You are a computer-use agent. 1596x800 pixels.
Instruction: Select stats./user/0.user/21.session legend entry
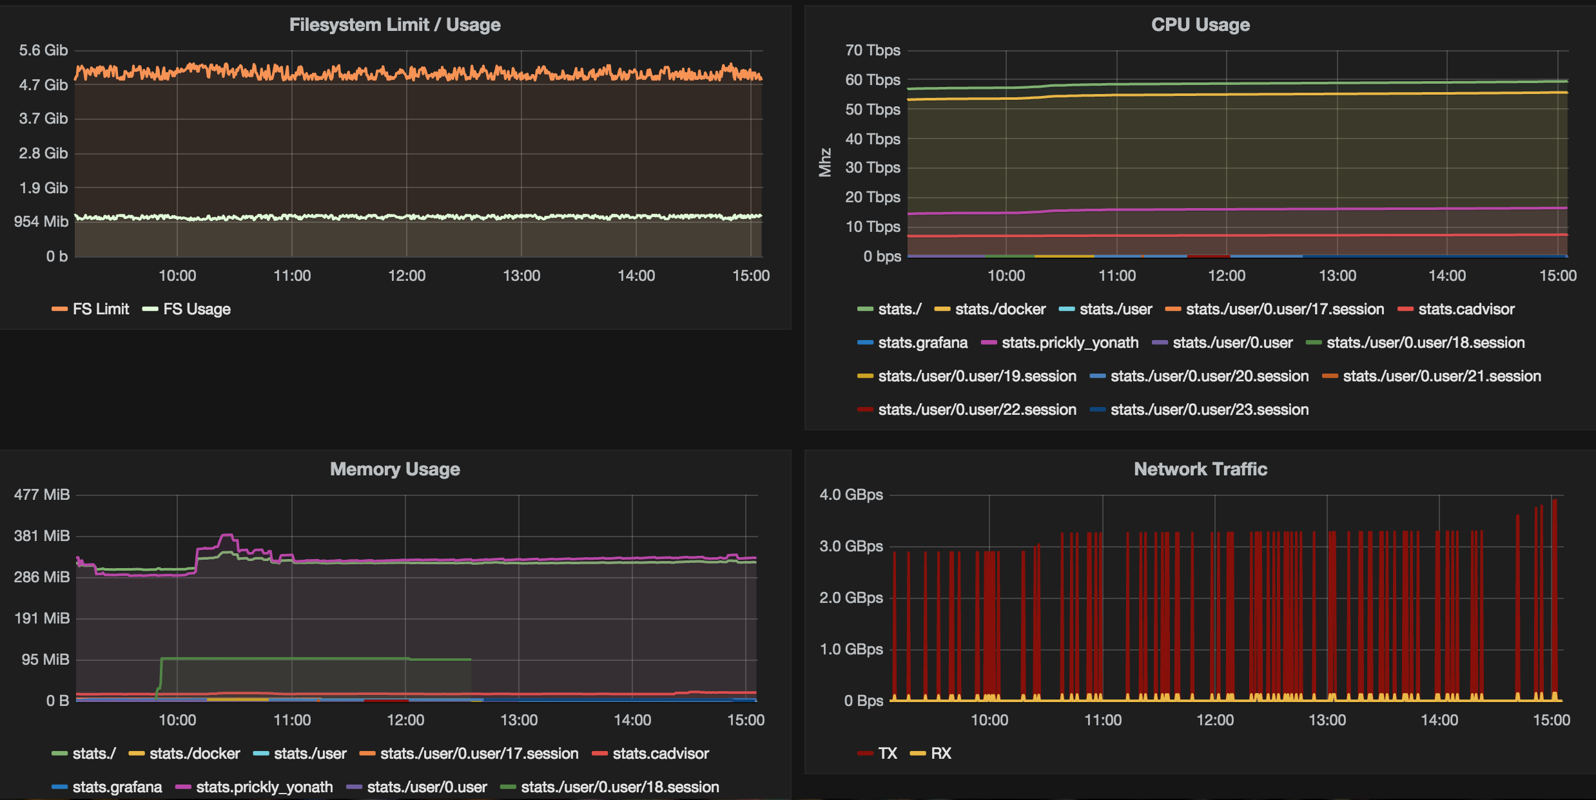coord(1442,376)
